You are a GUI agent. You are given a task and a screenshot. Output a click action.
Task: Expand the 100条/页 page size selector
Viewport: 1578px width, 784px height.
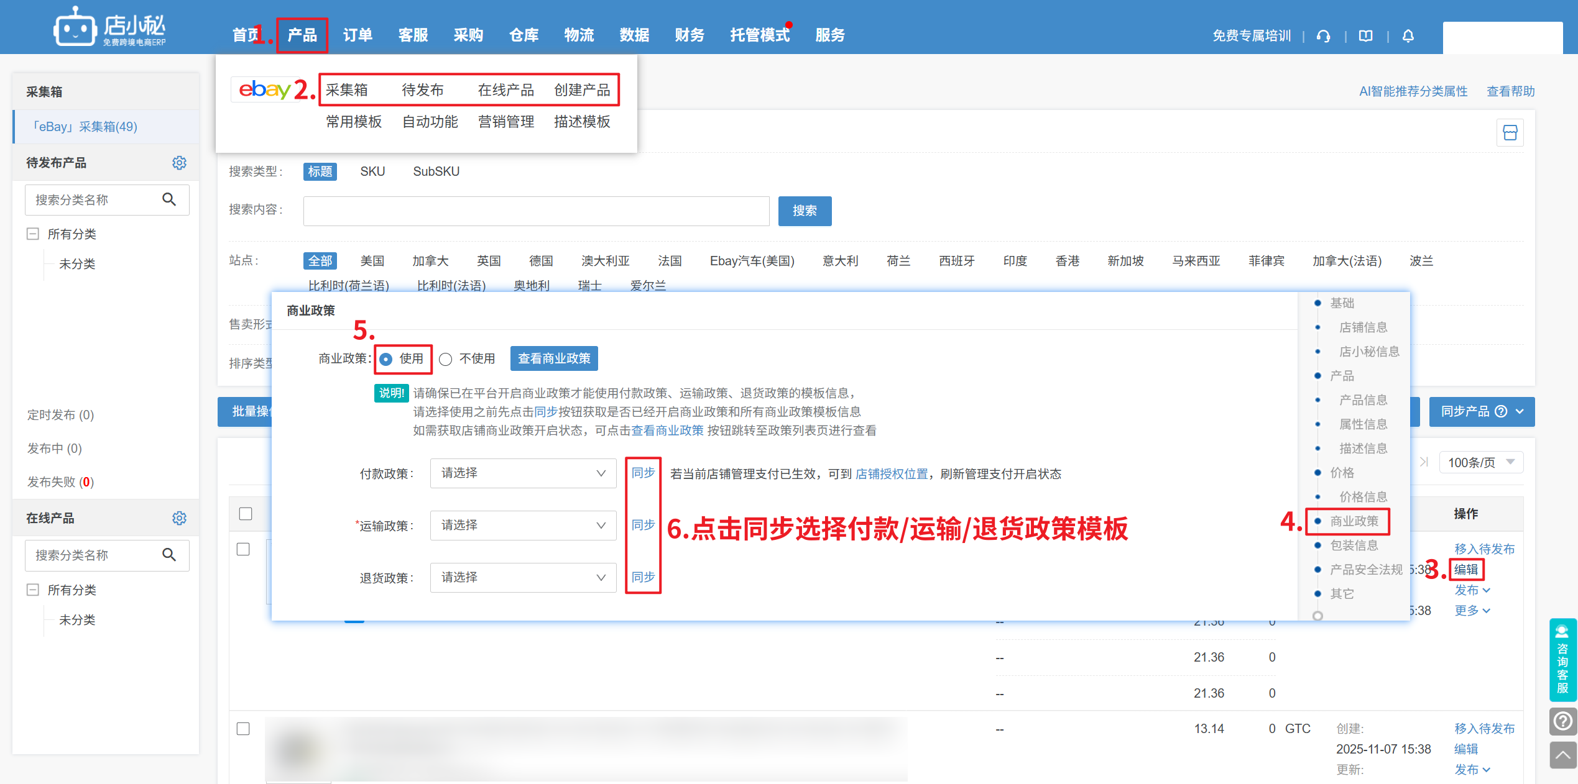point(1481,462)
